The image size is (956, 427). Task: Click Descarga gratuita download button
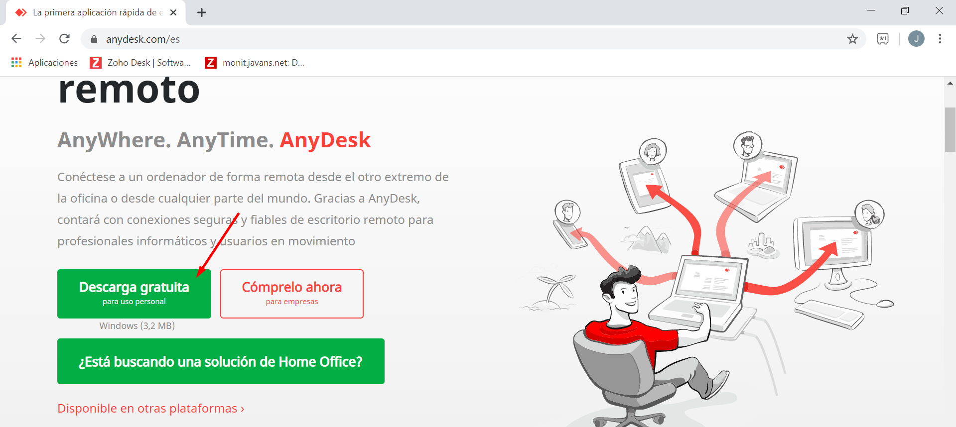click(134, 294)
